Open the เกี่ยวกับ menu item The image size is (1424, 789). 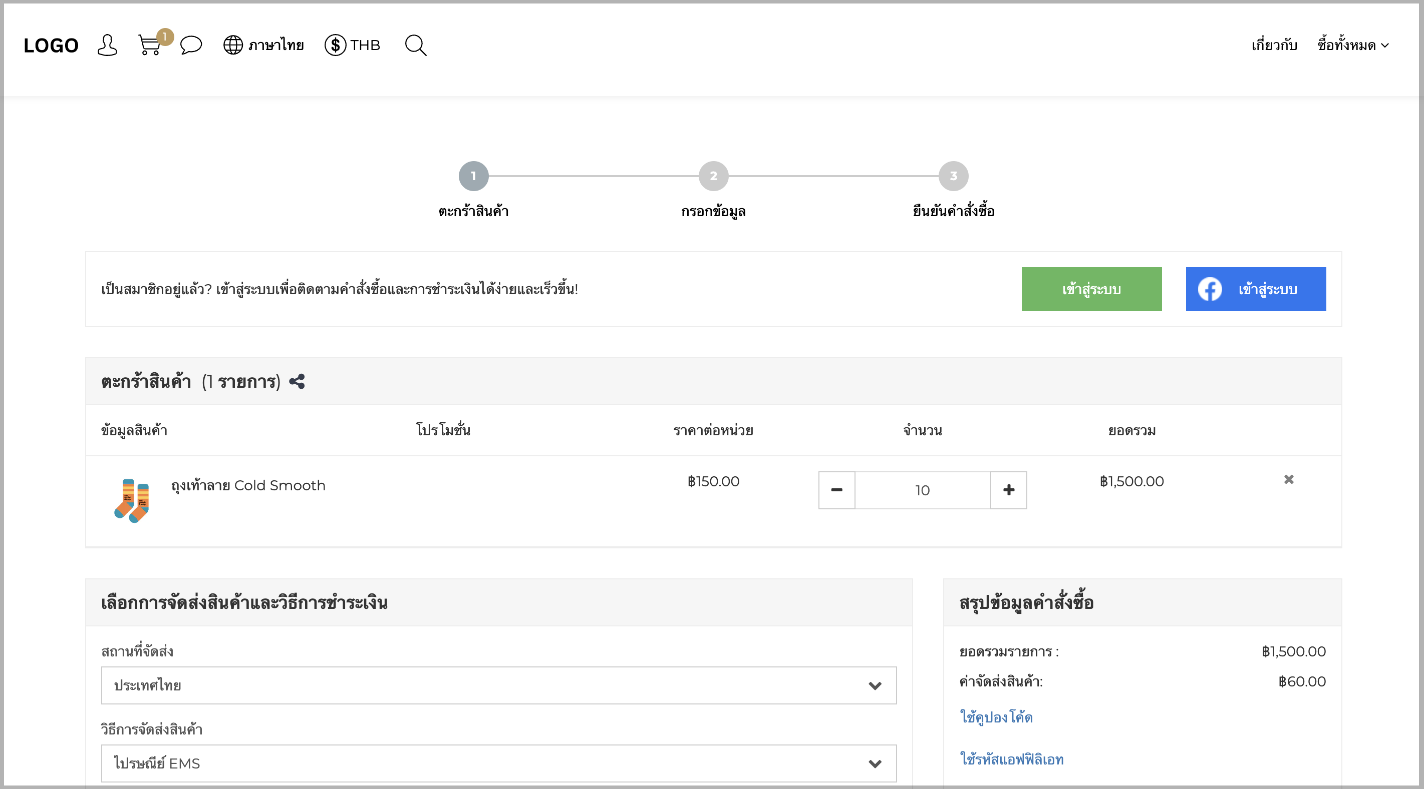[1274, 45]
